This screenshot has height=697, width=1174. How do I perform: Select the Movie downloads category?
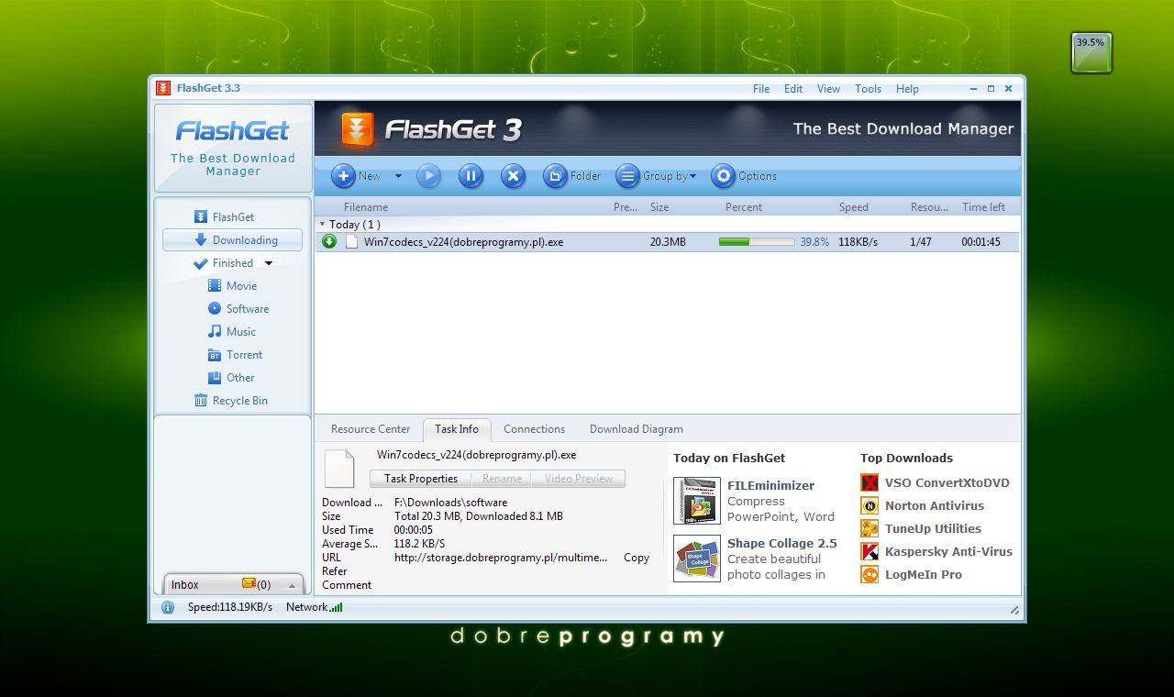[240, 285]
